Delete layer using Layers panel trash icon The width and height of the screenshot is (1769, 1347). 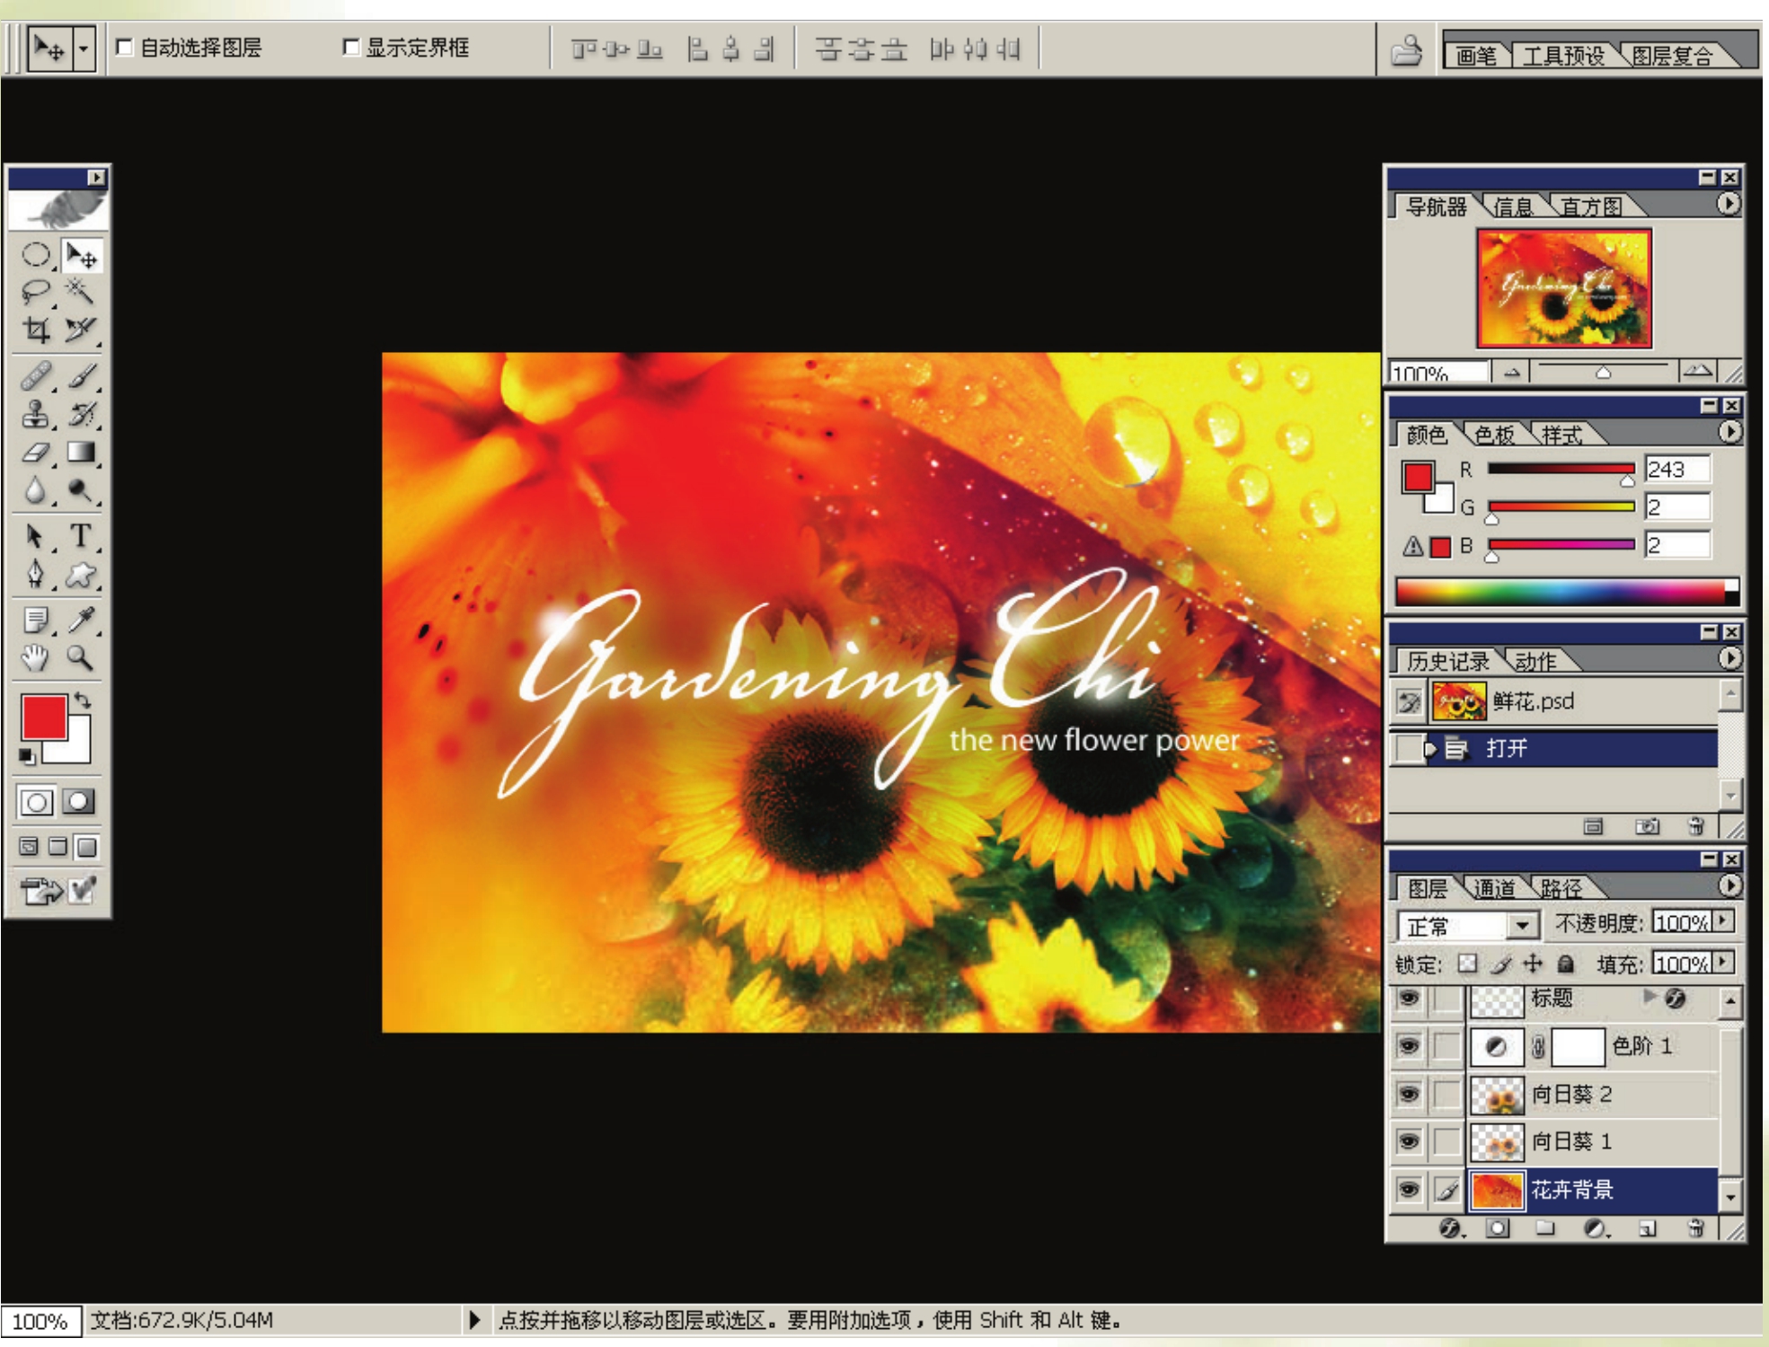click(x=1695, y=1228)
